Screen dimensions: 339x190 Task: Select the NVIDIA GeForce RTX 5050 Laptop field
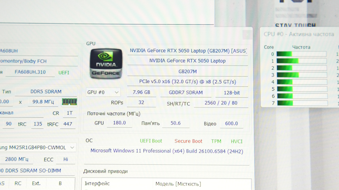point(188,61)
